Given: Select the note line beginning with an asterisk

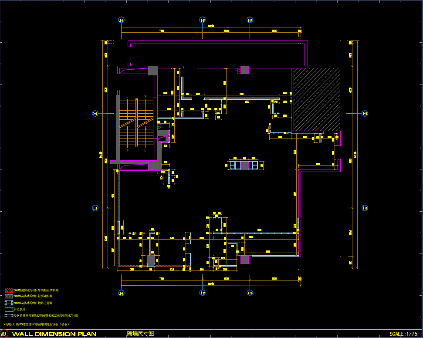Looking at the screenshot, I should [x=37, y=324].
